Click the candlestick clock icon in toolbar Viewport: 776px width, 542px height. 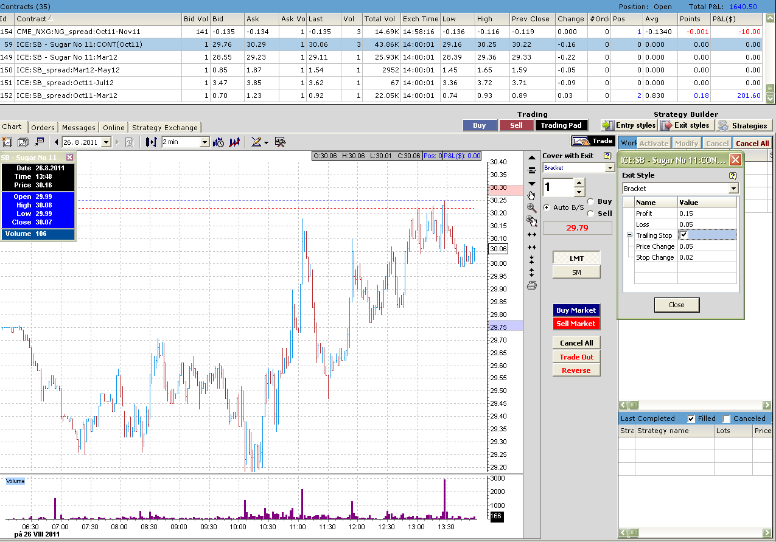pos(218,142)
